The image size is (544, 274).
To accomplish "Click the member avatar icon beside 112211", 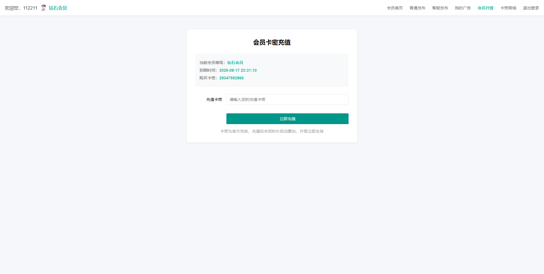I will pyautogui.click(x=43, y=8).
